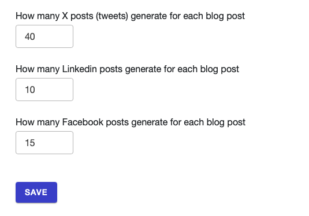Select the input field showing 15
This screenshot has width=309, height=216.
pyautogui.click(x=44, y=143)
